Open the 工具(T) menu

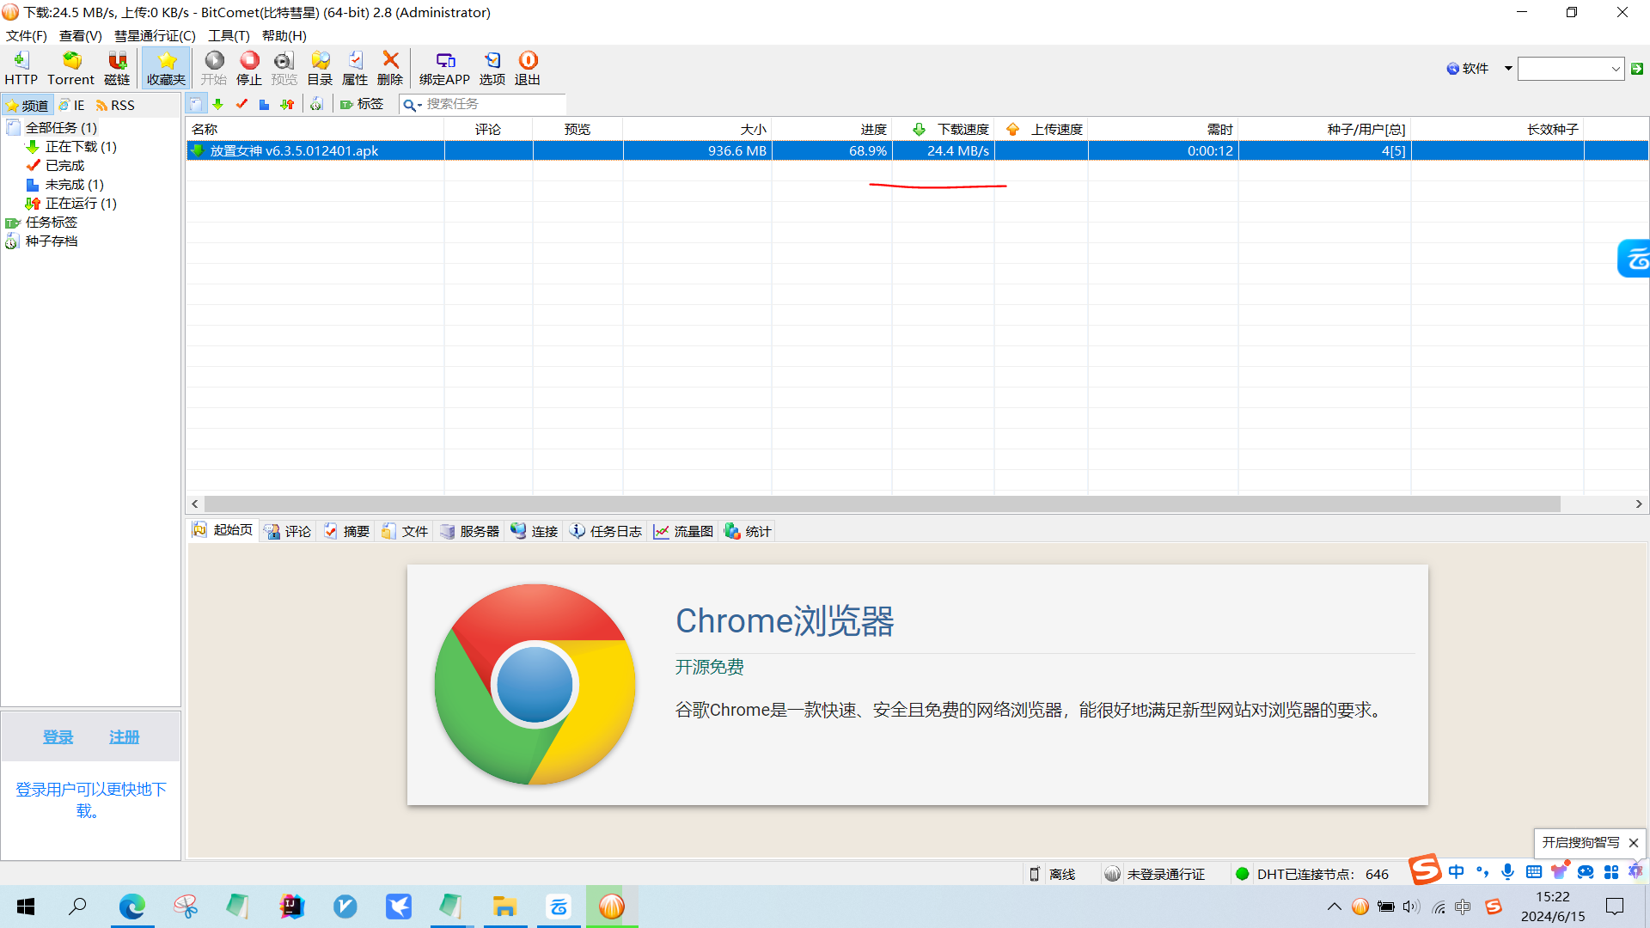point(228,35)
